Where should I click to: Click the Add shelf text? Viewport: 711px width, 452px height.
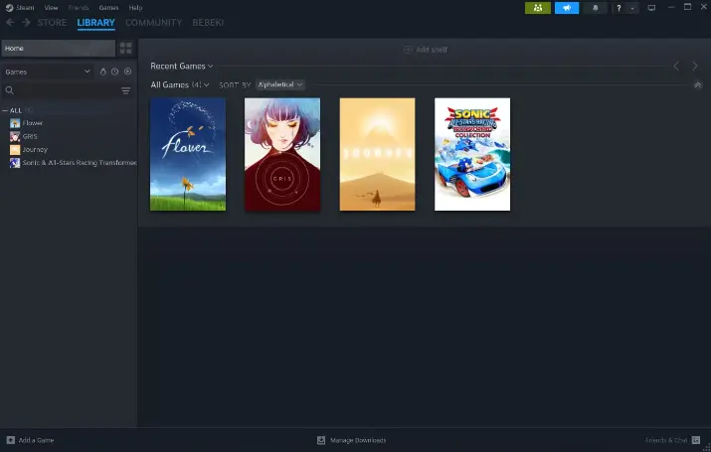432,50
